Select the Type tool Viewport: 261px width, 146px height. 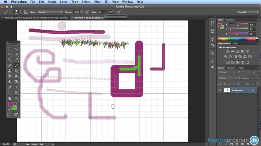click(x=16, y=87)
